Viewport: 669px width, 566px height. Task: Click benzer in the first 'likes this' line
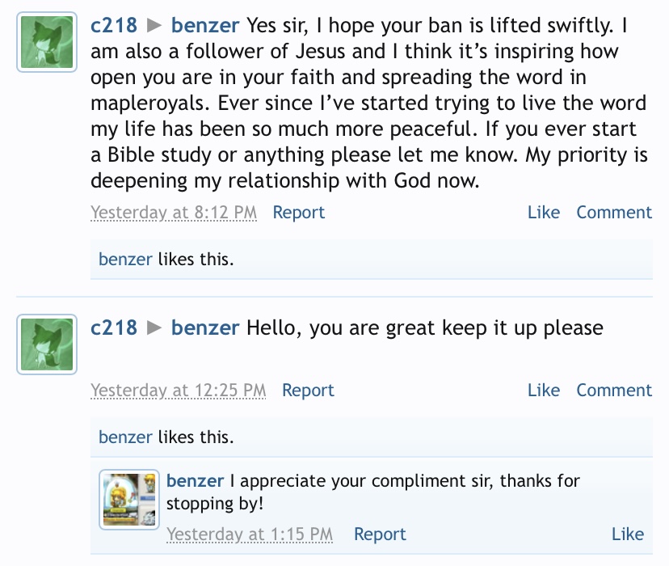(125, 260)
